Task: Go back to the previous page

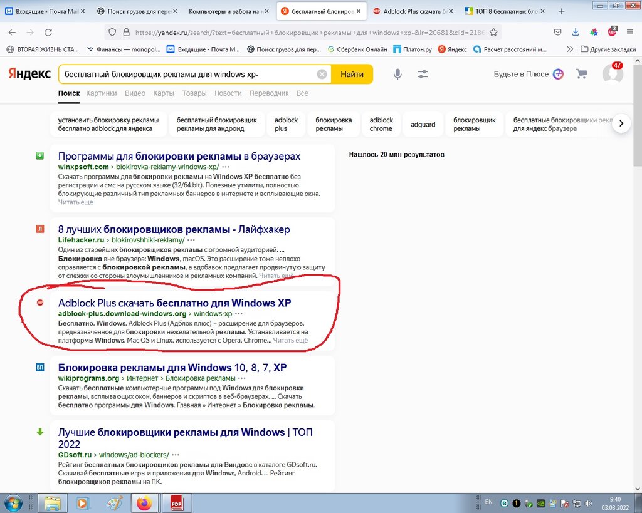Action: click(12, 33)
